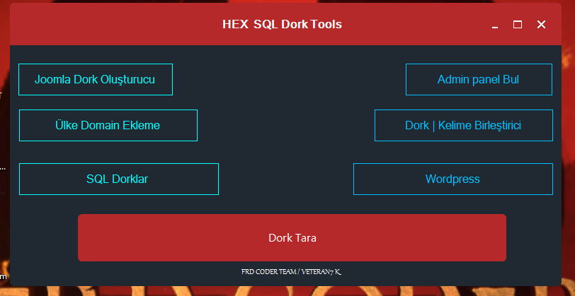Click empty red title bar left of title
Screen dimensions: 575x296
pos(106,24)
